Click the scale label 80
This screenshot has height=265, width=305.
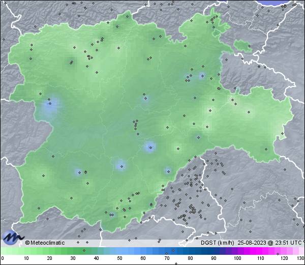click(190, 258)
